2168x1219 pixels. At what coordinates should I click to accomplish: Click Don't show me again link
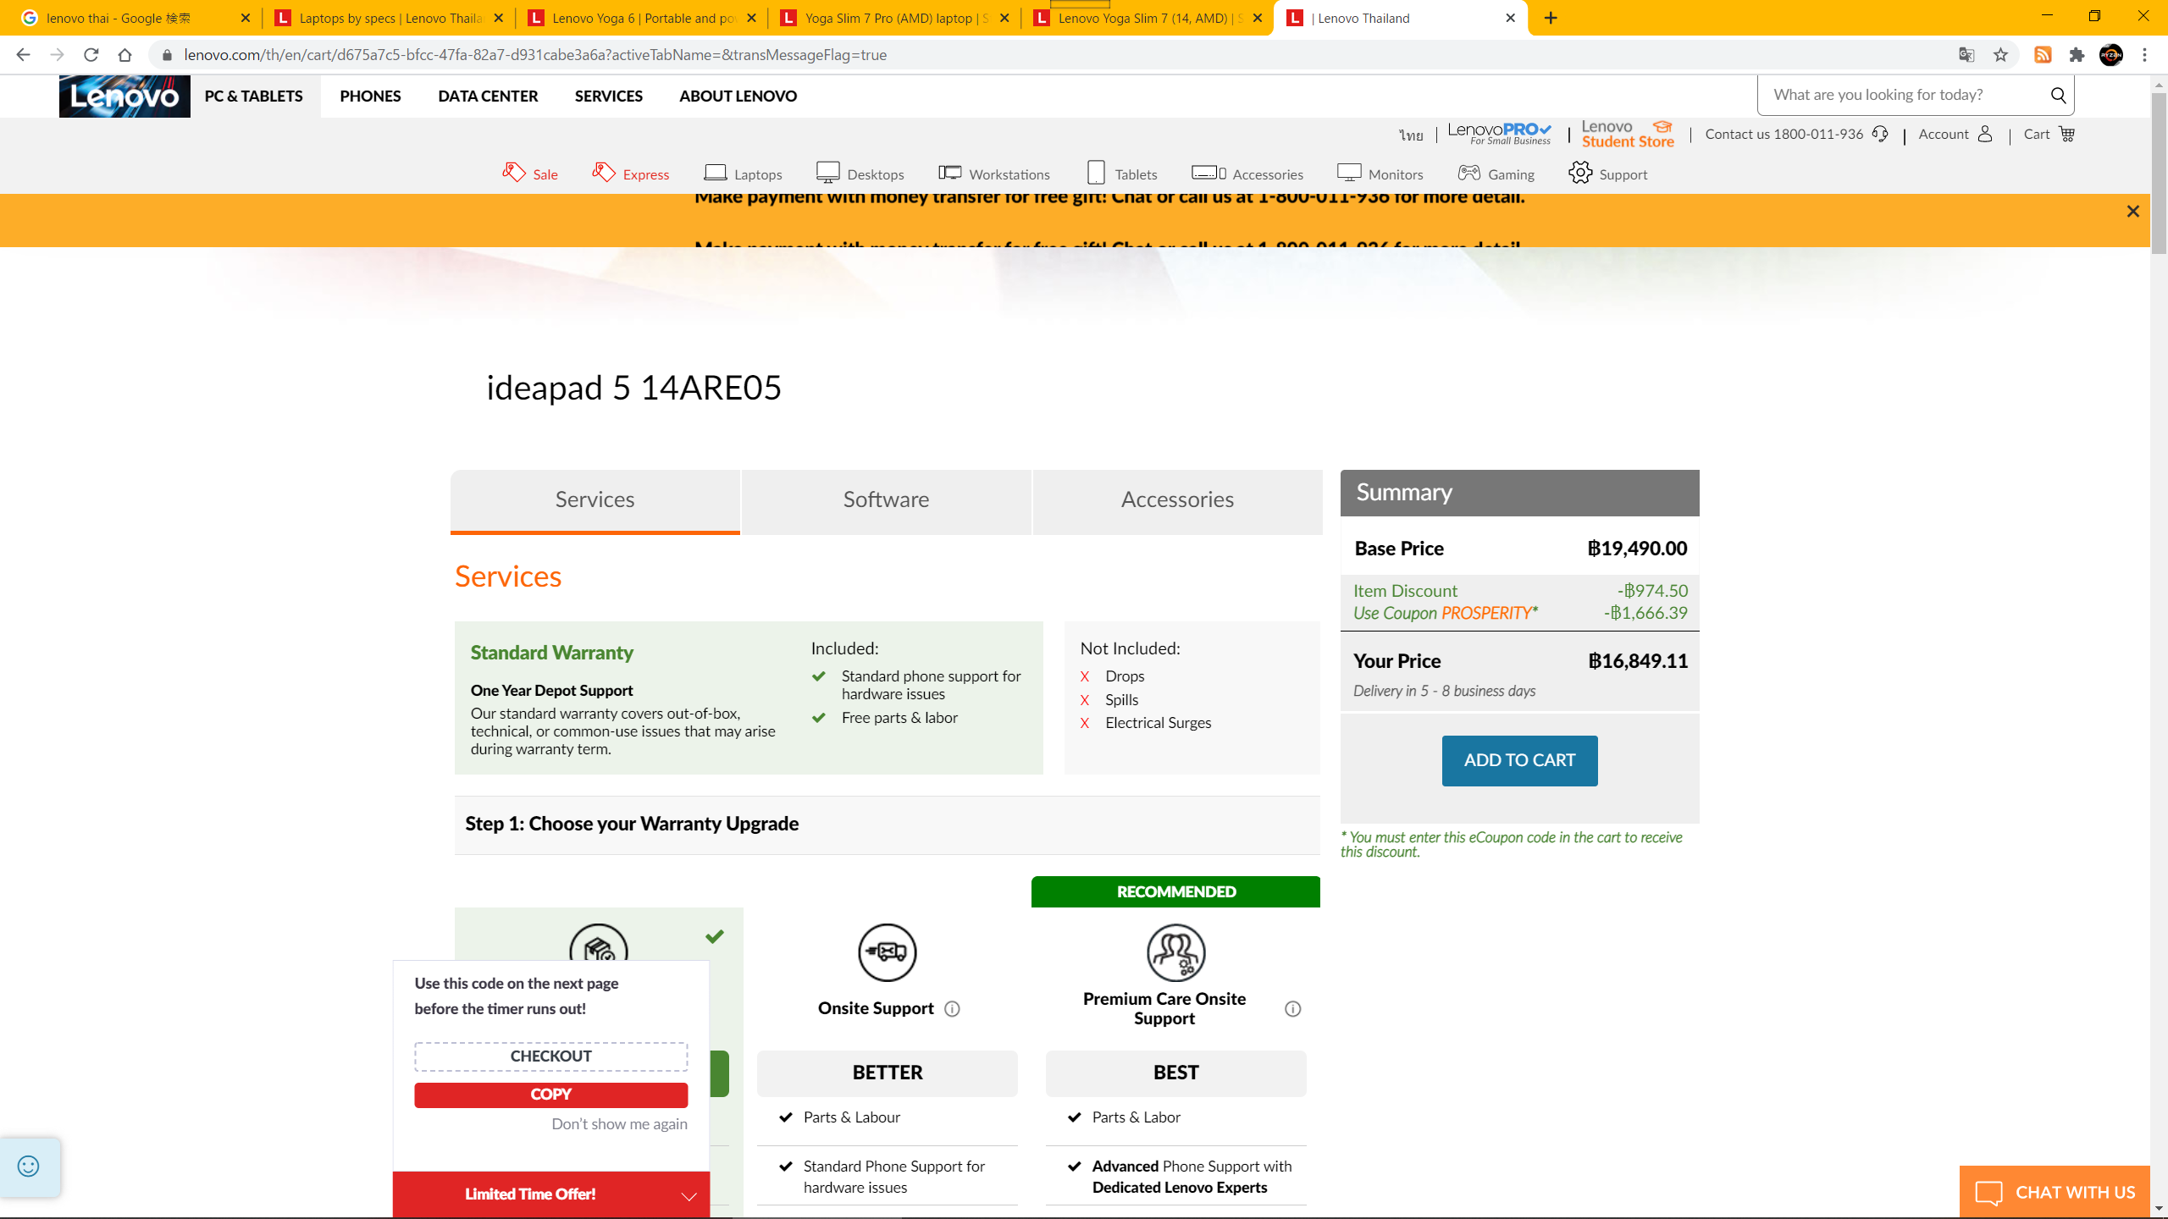(619, 1124)
